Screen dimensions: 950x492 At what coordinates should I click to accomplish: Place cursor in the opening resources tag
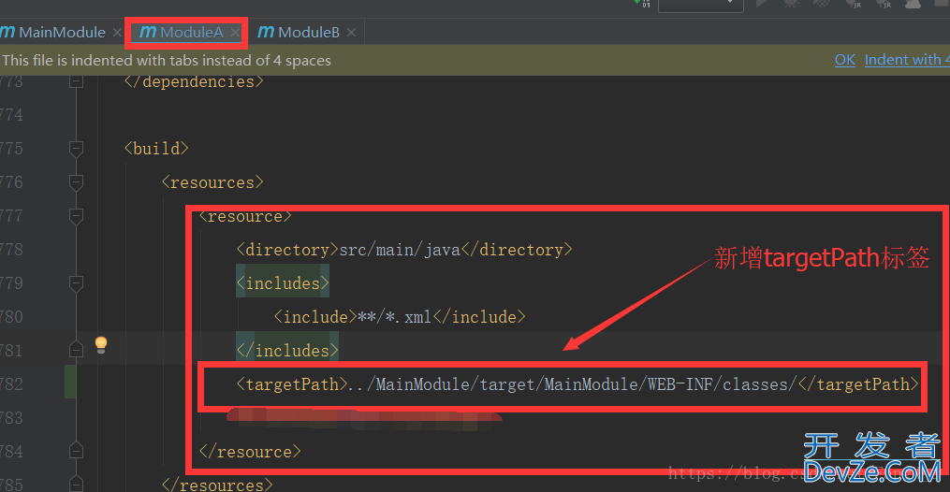(x=212, y=182)
